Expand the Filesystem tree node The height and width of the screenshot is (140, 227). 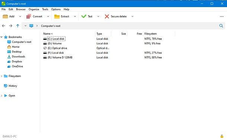click(1, 76)
